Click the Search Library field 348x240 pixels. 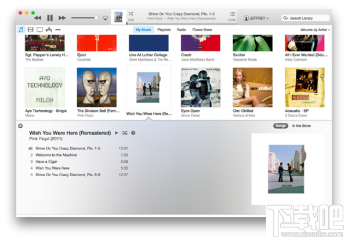click(x=306, y=18)
